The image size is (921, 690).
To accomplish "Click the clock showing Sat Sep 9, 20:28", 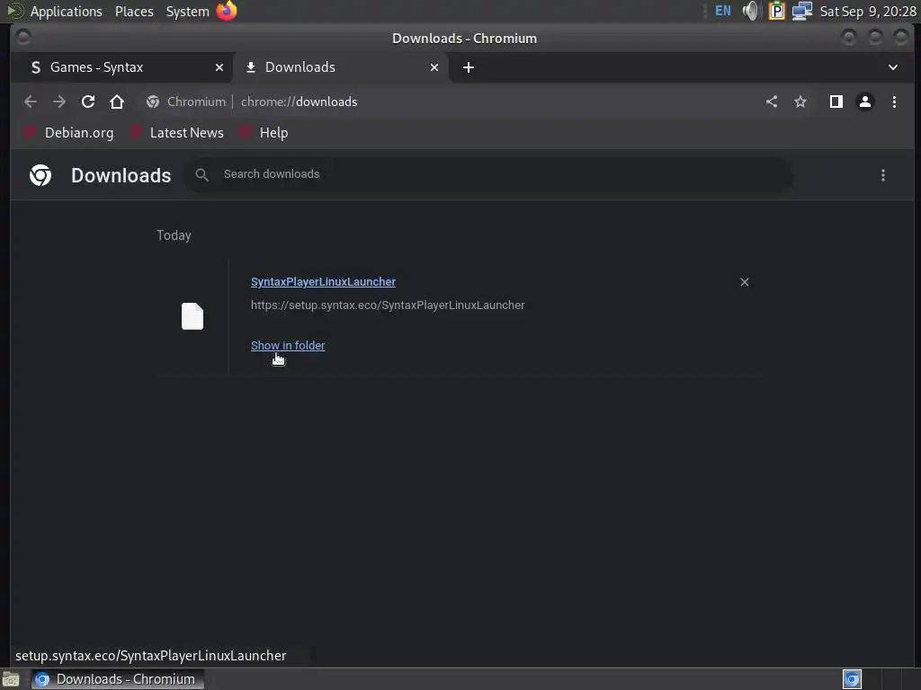I will pyautogui.click(x=868, y=11).
